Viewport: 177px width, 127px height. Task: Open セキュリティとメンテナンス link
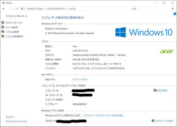(x=16, y=121)
